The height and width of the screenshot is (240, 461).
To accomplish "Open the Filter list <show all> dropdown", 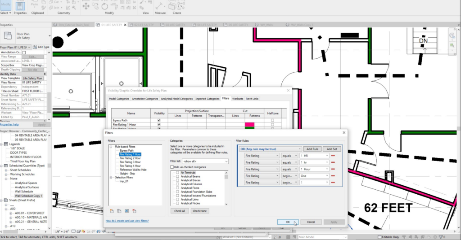I will click(x=205, y=161).
